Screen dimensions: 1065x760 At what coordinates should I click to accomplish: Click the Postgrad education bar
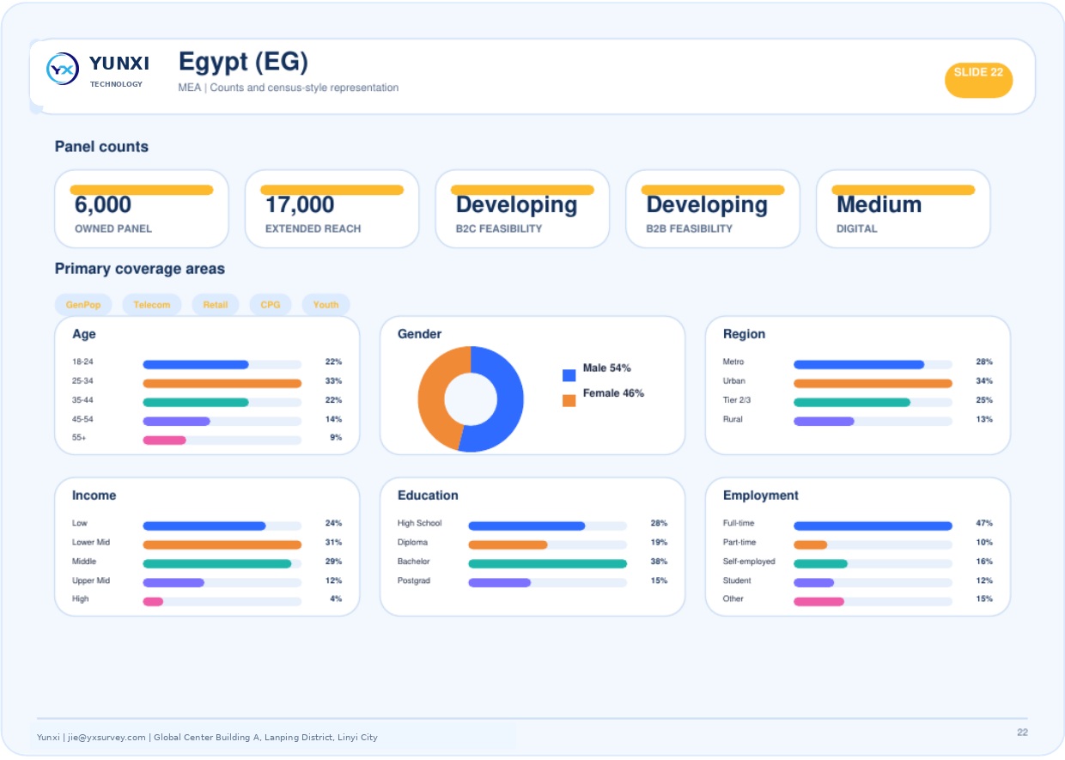click(x=547, y=582)
